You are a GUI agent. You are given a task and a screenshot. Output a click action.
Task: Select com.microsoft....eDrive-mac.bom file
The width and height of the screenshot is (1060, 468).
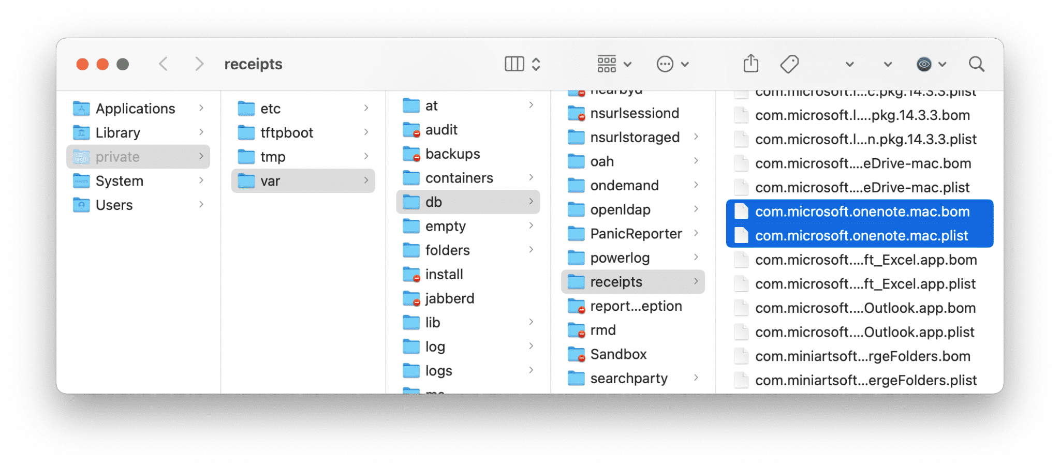860,163
